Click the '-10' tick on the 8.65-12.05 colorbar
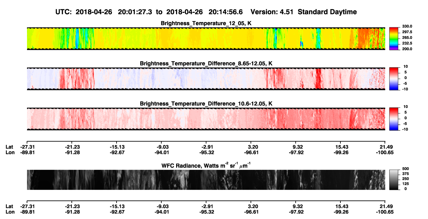 [x=405, y=89]
